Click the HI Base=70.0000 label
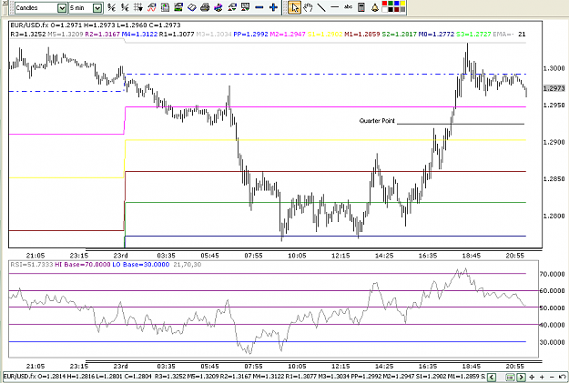Screen dimensions: 569x383 82,265
